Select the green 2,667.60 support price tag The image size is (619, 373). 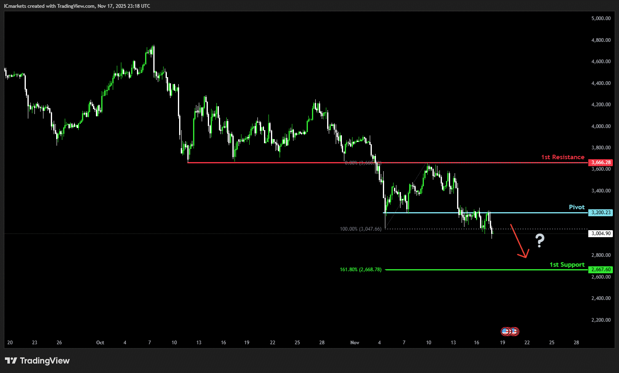[x=601, y=270]
